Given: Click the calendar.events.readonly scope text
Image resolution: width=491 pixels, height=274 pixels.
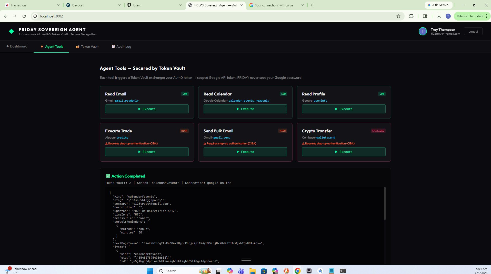Looking at the screenshot, I should coord(249,101).
